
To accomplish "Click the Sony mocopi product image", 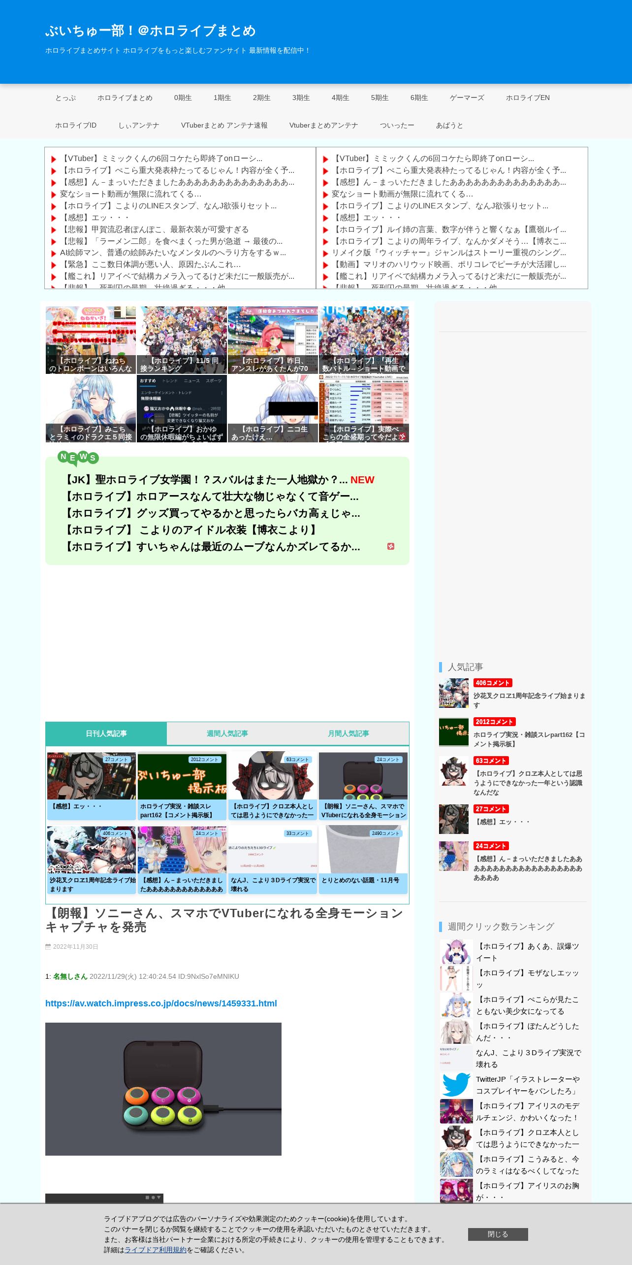I will pyautogui.click(x=163, y=1089).
